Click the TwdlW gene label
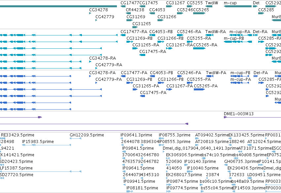The width and height of the screenshot is (281, 193). pos(212,3)
